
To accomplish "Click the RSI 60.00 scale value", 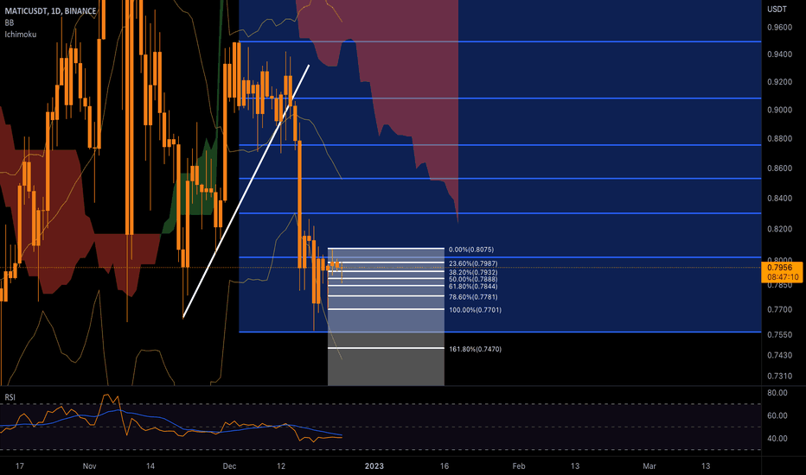I will [x=777, y=415].
